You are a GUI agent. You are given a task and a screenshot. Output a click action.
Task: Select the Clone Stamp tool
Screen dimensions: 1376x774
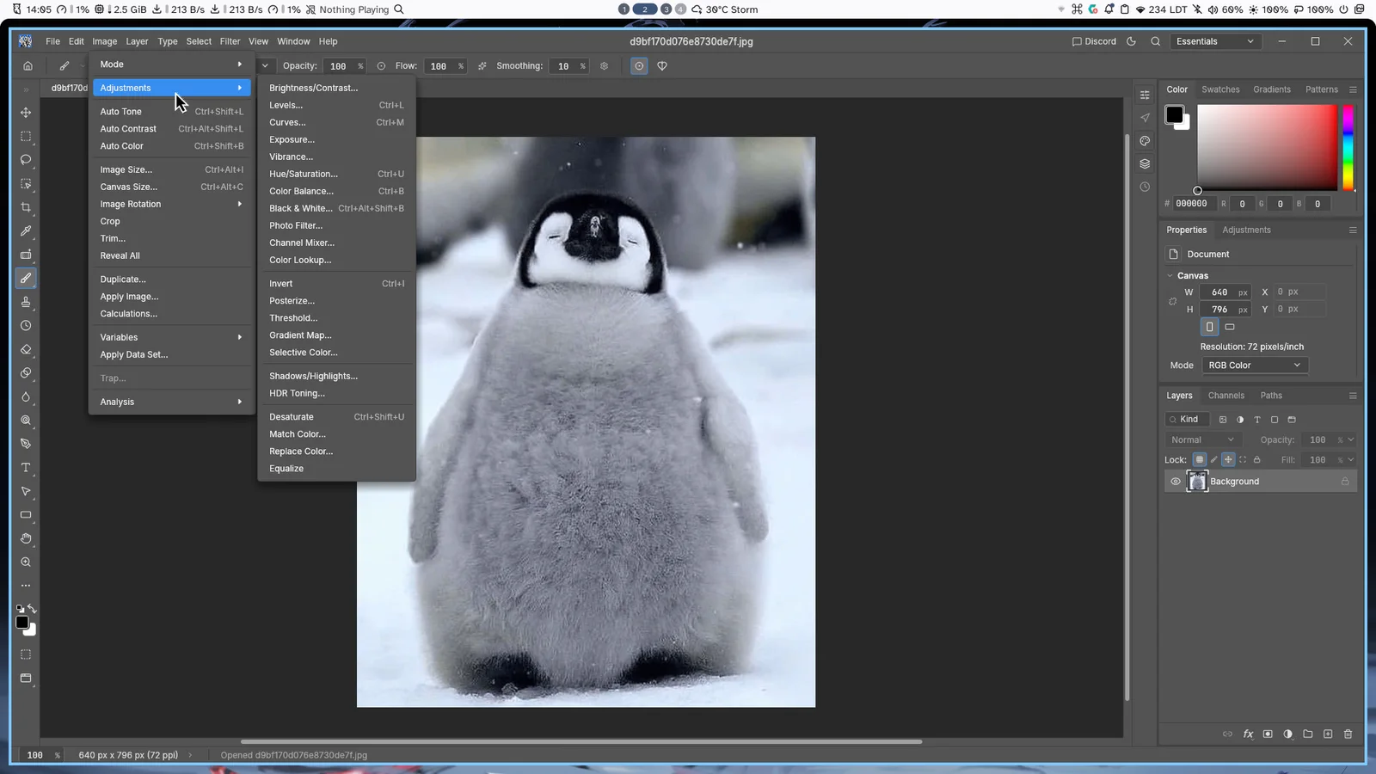[x=26, y=302]
